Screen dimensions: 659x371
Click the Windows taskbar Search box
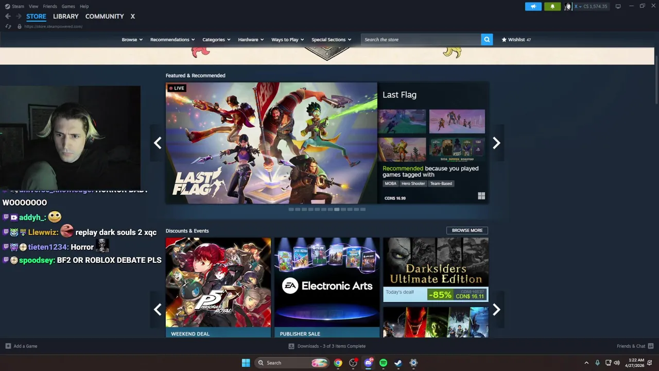point(292,363)
